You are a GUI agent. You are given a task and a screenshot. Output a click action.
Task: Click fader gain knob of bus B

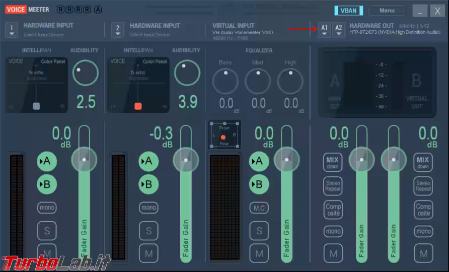[394, 160]
